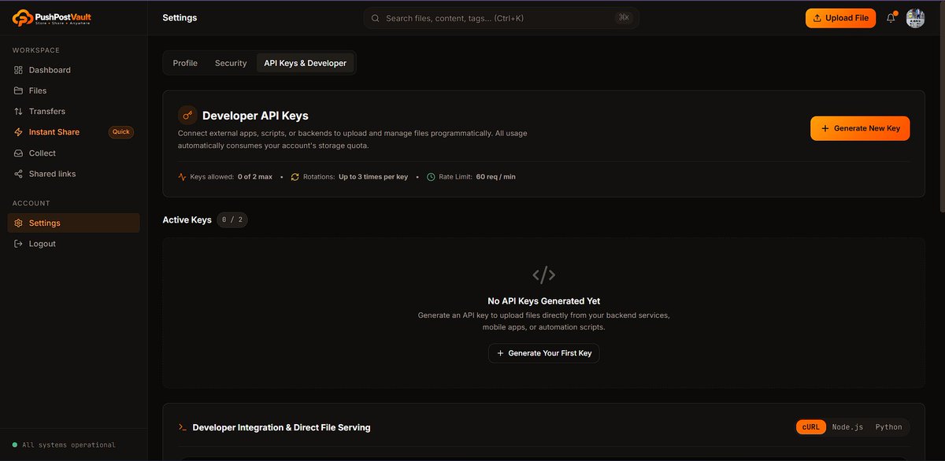Click the WORKSPACE section label
945x461 pixels.
click(x=36, y=50)
